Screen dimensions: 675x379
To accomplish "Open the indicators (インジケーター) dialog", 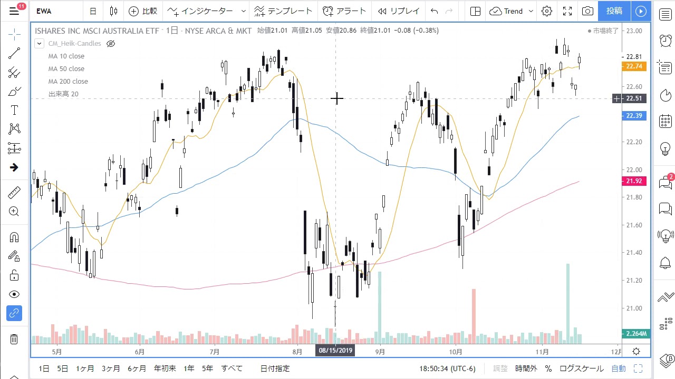I will tap(200, 11).
